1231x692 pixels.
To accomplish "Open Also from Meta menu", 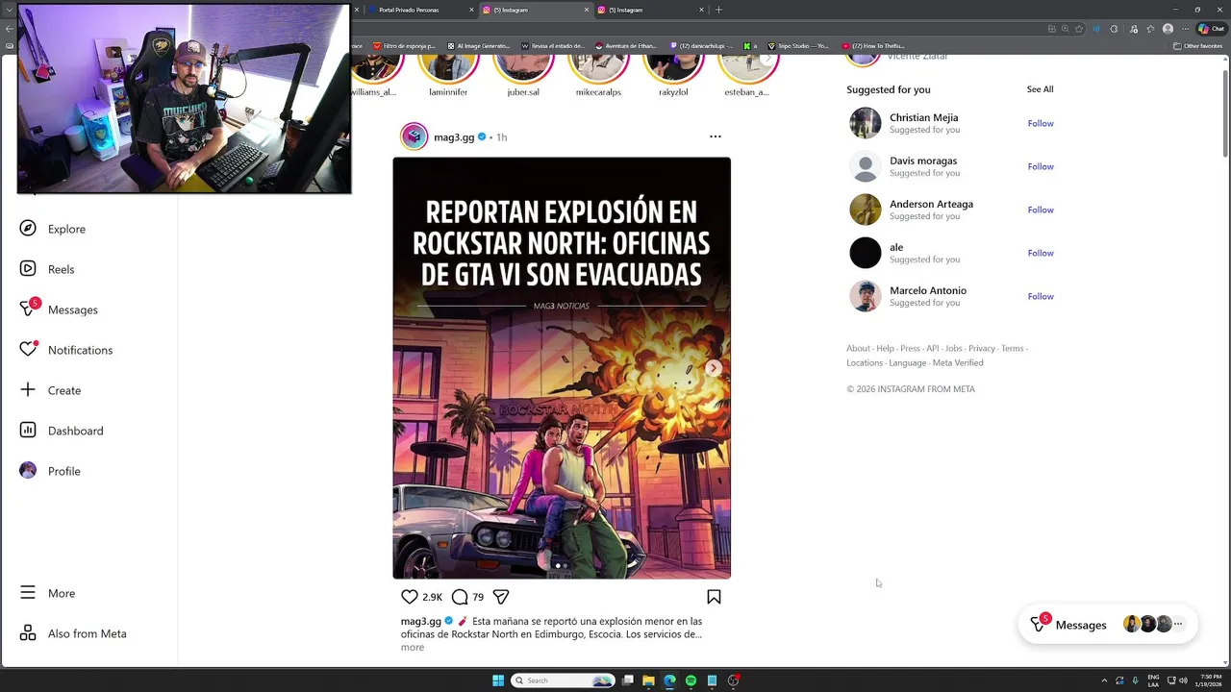I will point(73,633).
